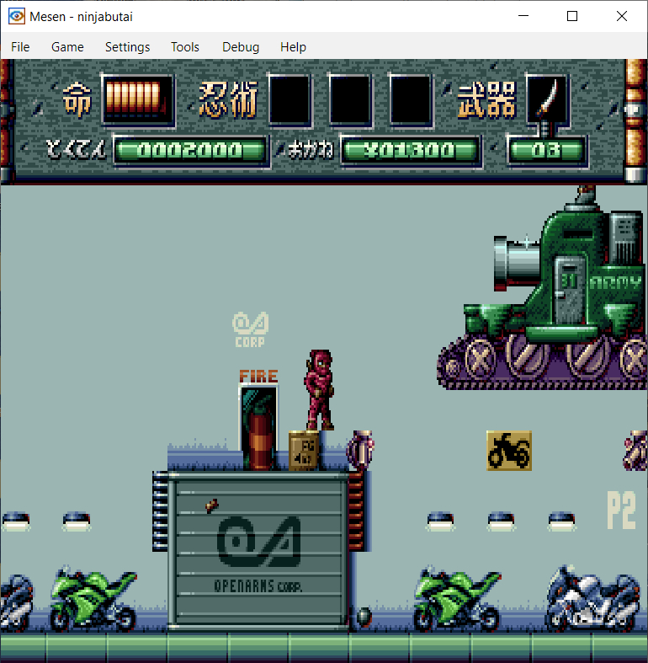The height and width of the screenshot is (663, 648).
Task: Open the Settings menu
Action: click(127, 47)
